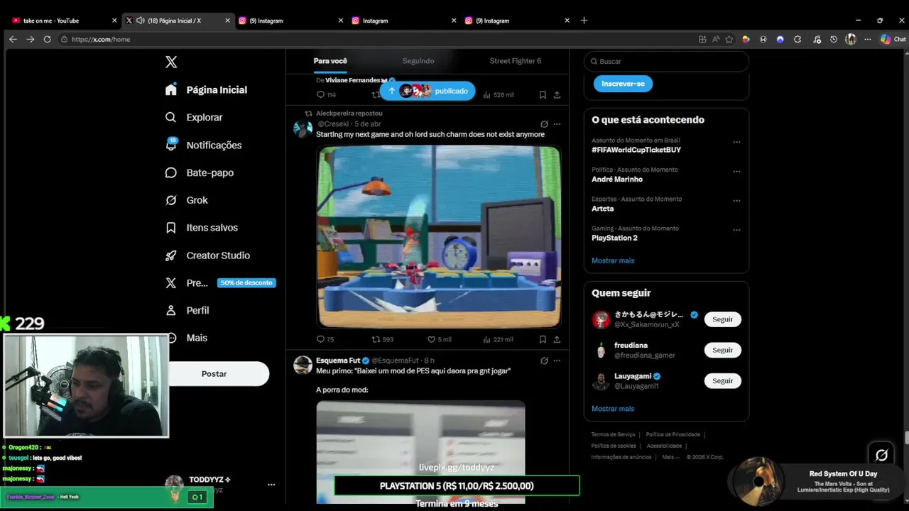Open Grok icon on Esquema Fut post
This screenshot has height=511, width=909.
[544, 361]
